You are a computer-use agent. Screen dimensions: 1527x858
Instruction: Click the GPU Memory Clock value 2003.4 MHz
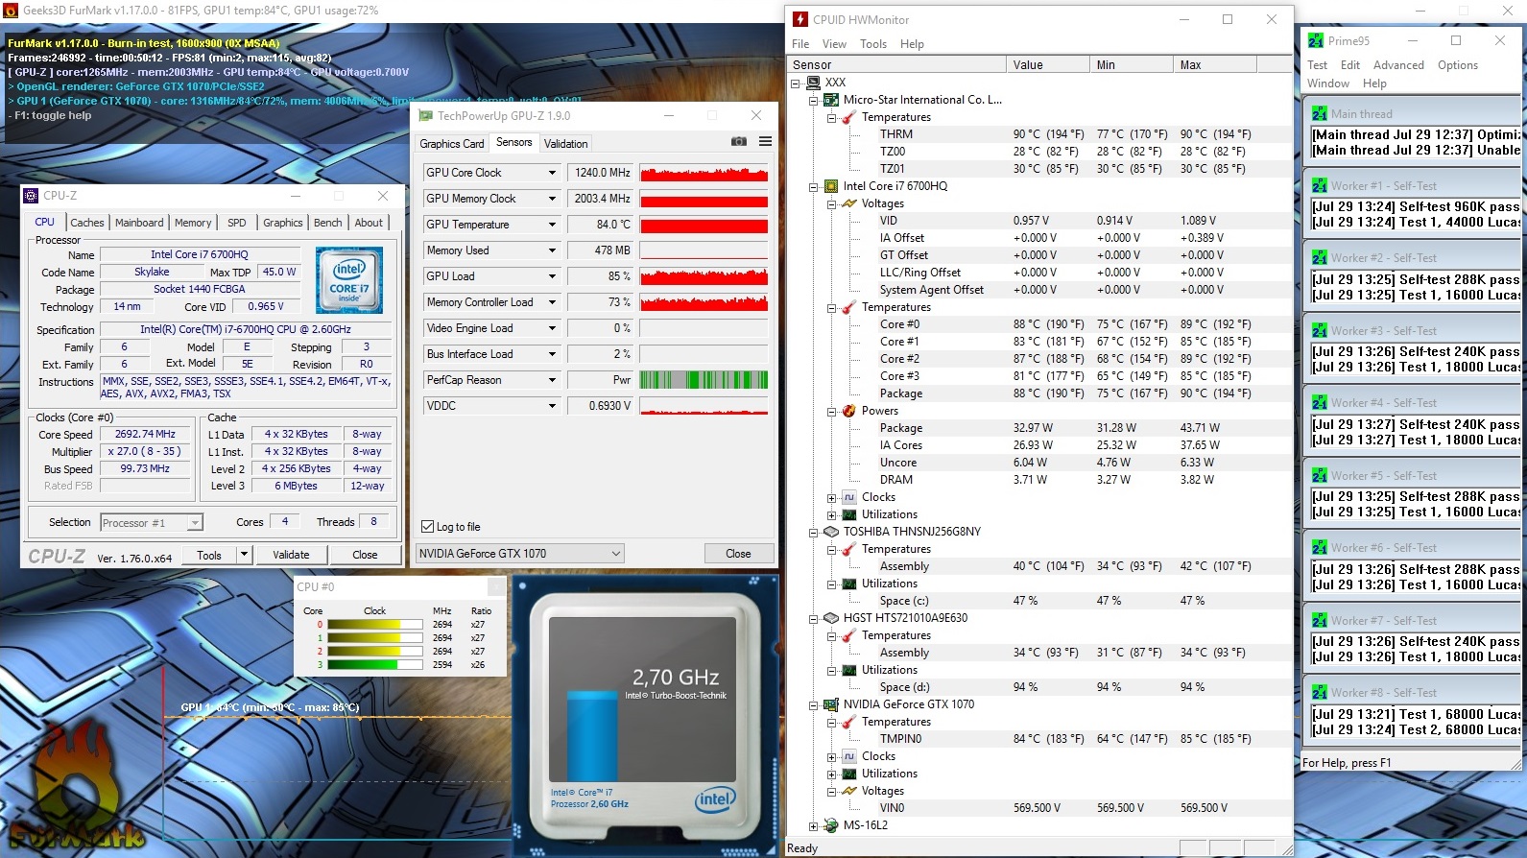602,199
